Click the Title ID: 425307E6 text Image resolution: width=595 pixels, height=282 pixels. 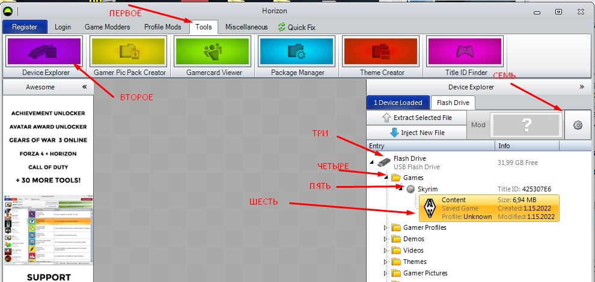point(525,189)
